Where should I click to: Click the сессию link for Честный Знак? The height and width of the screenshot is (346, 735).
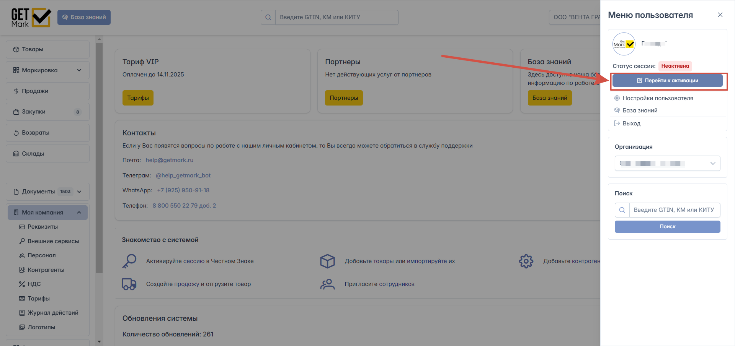click(x=194, y=261)
